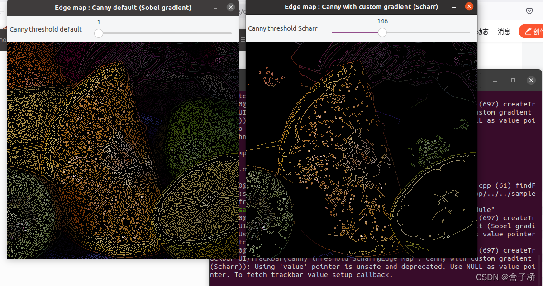Close the Scharr gradient edge map window
543x286 pixels.
click(469, 7)
